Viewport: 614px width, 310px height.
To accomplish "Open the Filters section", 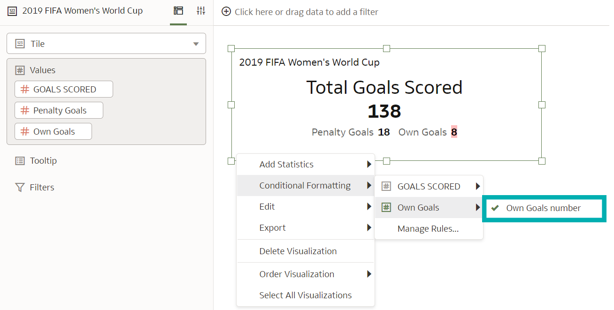I will 42,188.
